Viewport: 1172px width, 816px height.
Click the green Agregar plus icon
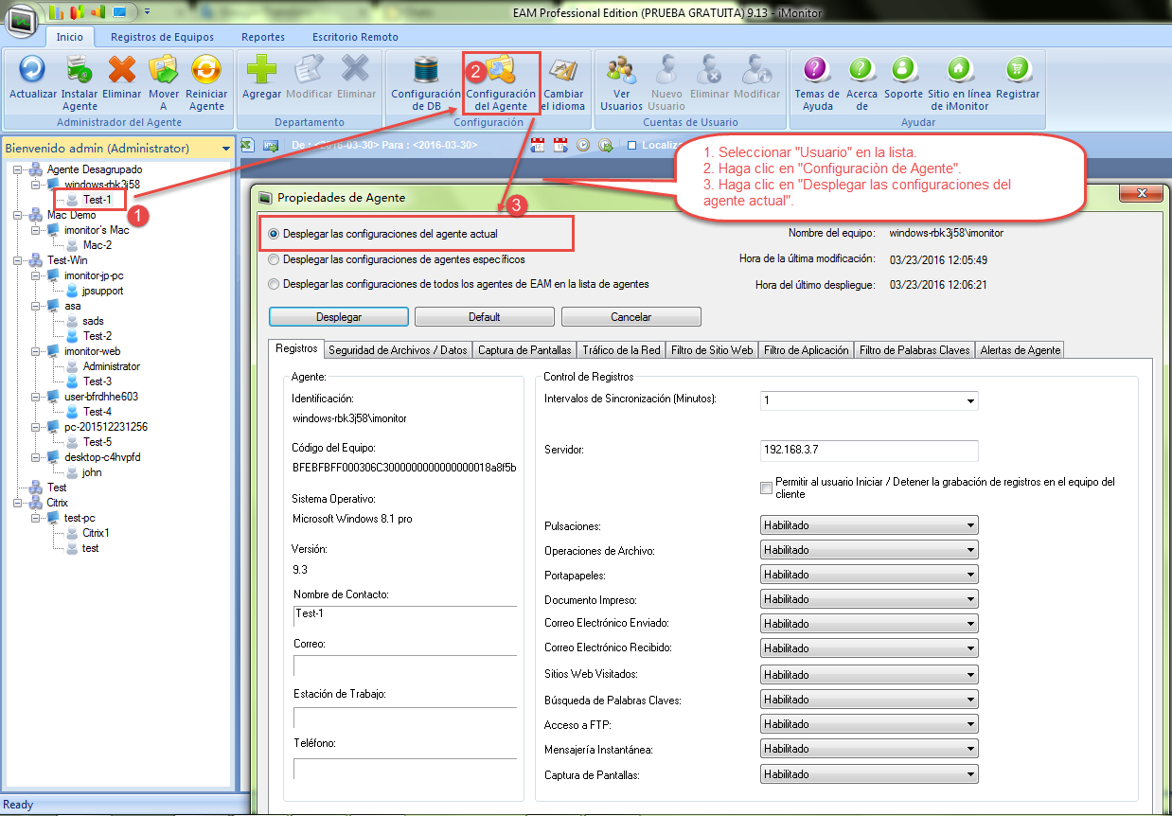(261, 69)
